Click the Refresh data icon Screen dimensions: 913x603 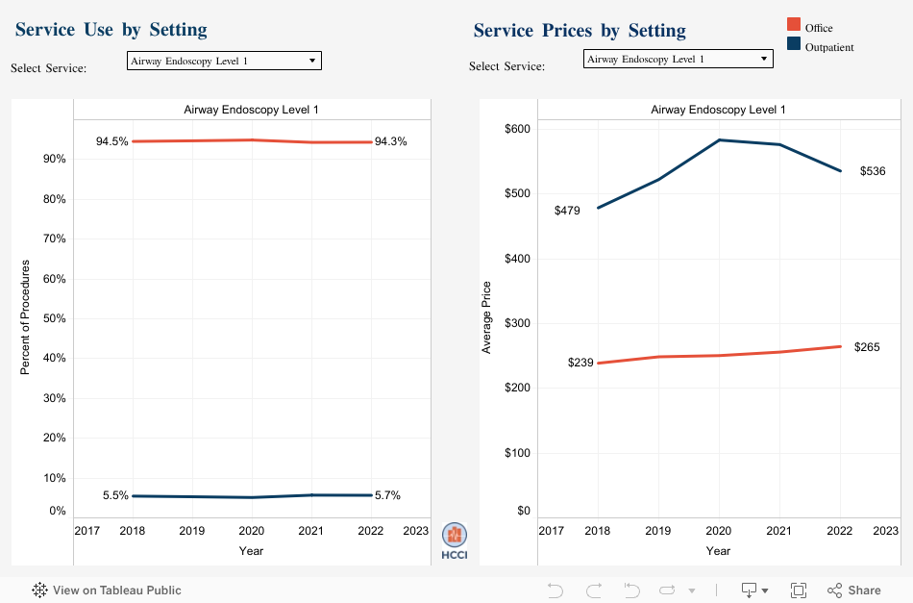(668, 590)
